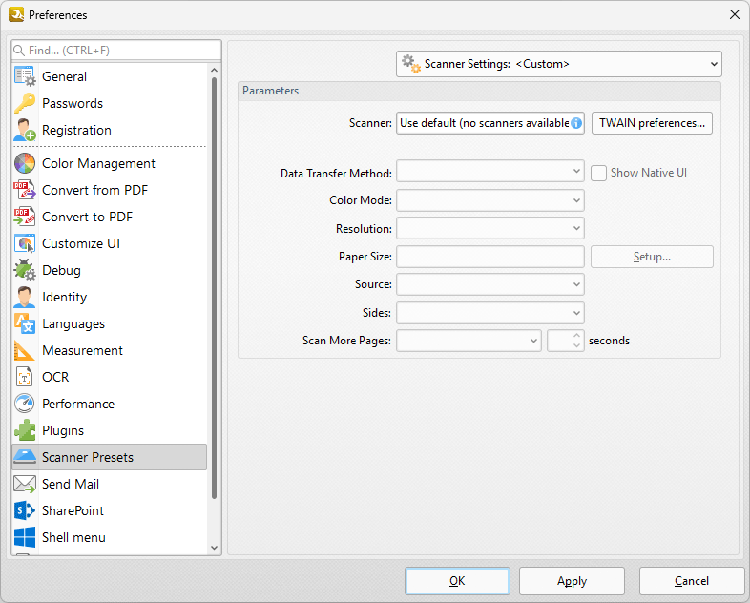Expand the Scan More Pages dropdown
Screen dimensions: 750x603
tap(469, 341)
